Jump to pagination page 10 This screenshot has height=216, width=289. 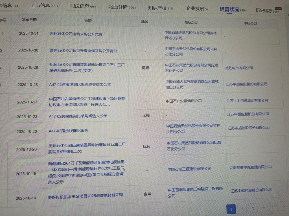(x=273, y=207)
